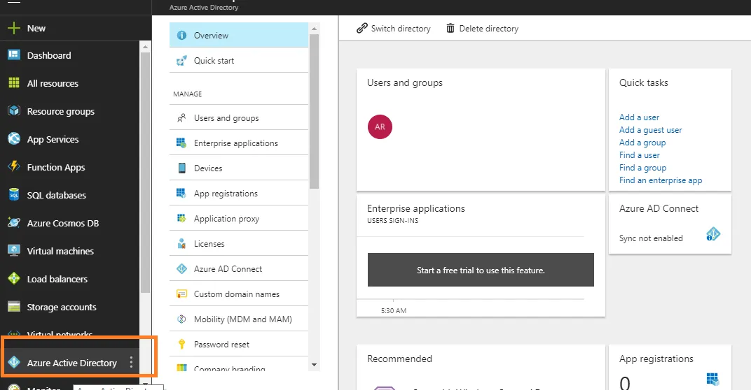The width and height of the screenshot is (751, 390).
Task: Click the Find an enterprise app link
Action: pyautogui.click(x=661, y=180)
